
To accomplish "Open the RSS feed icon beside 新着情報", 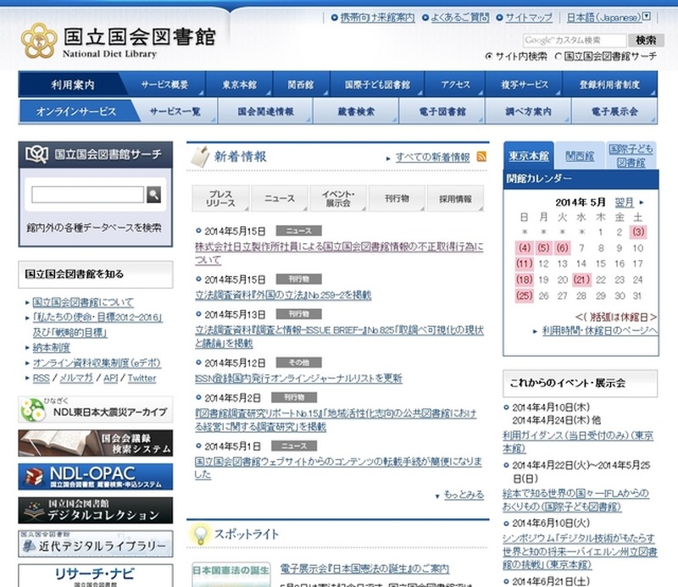I will click(481, 157).
